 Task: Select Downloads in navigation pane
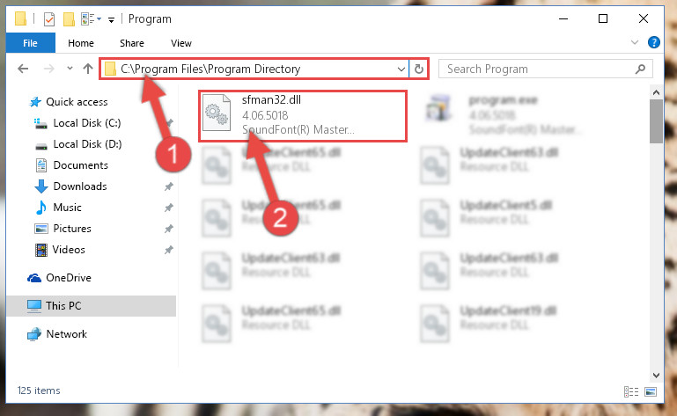(80, 186)
